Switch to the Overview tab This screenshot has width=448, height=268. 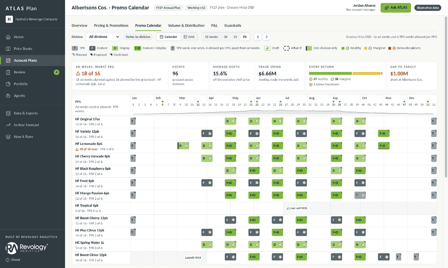click(x=80, y=25)
